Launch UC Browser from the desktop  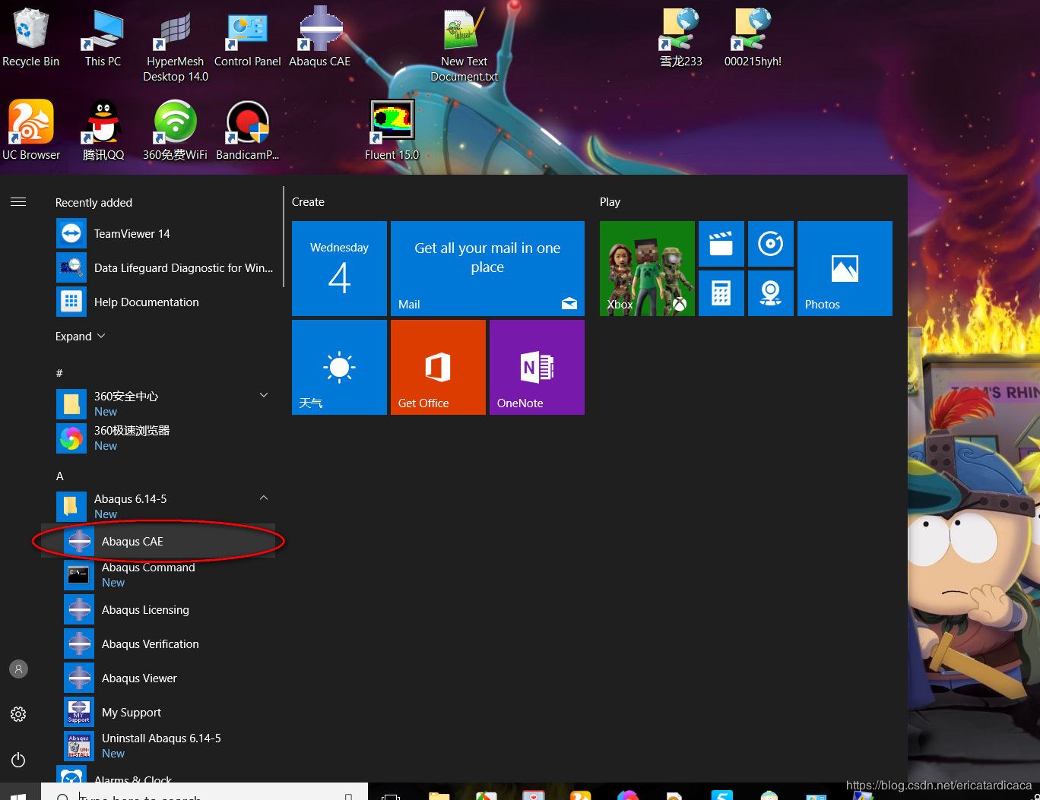pyautogui.click(x=31, y=131)
